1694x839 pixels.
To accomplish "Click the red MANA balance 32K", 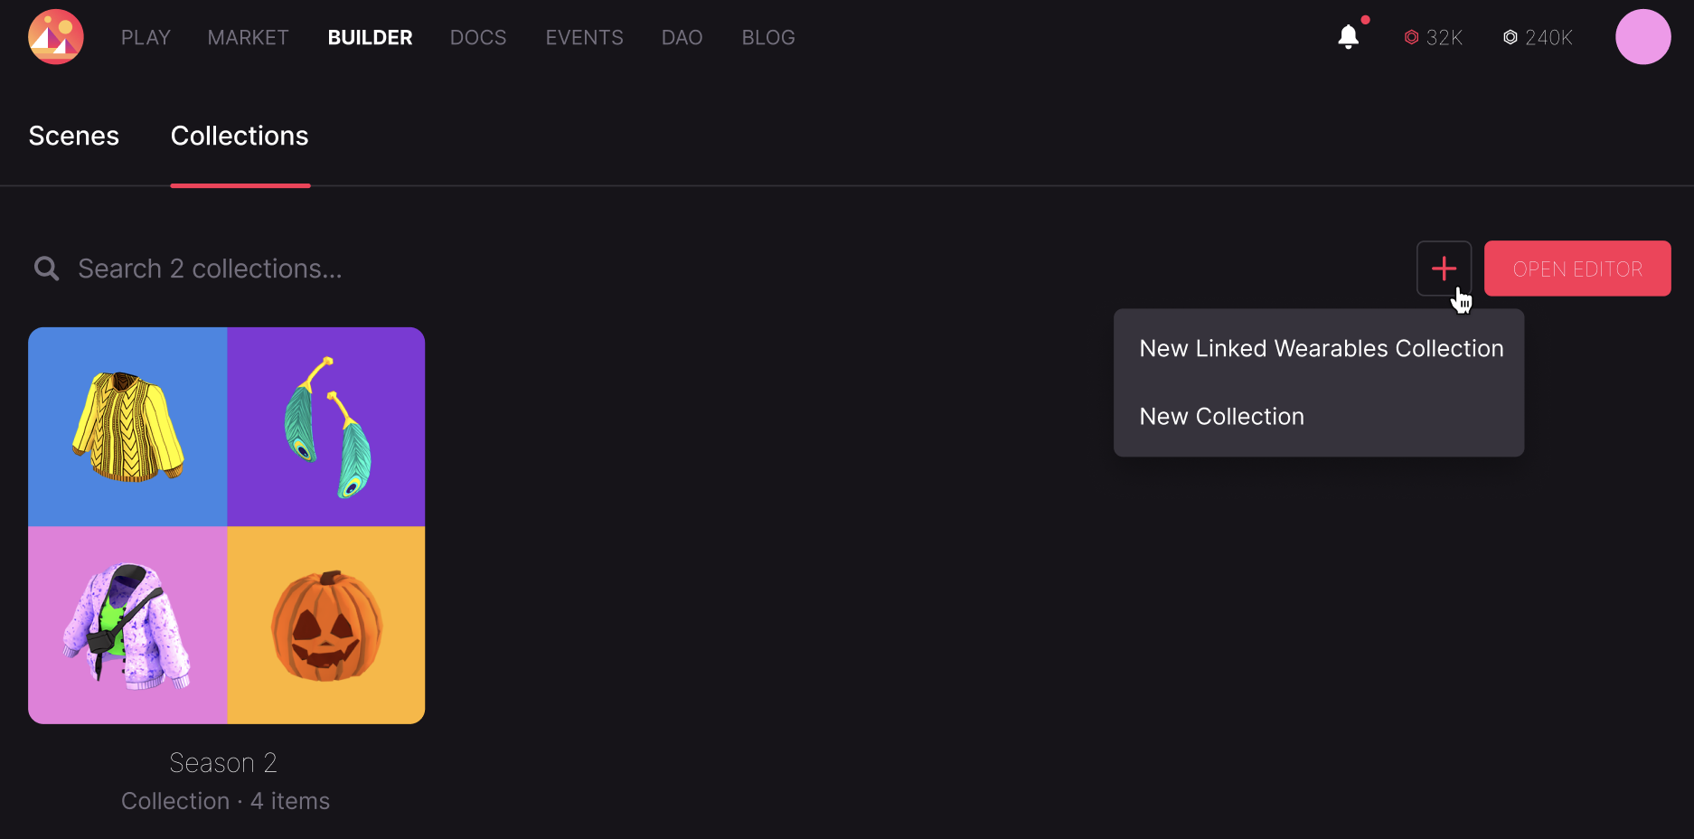I will 1433,38.
